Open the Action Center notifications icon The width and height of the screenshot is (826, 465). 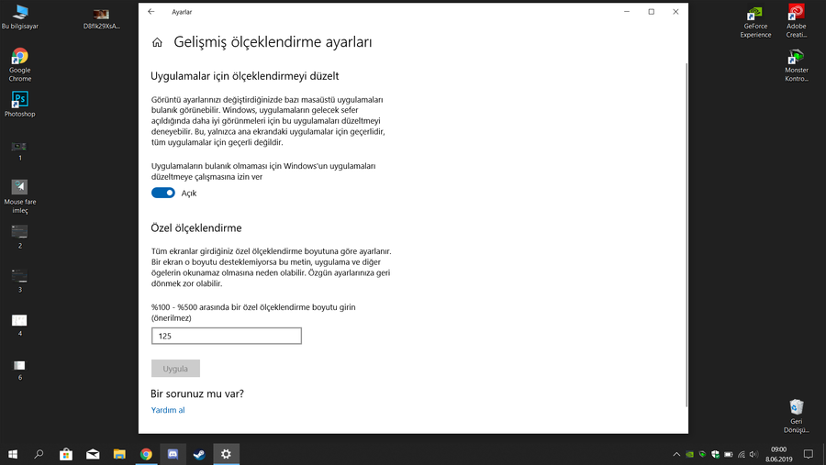[x=808, y=454]
